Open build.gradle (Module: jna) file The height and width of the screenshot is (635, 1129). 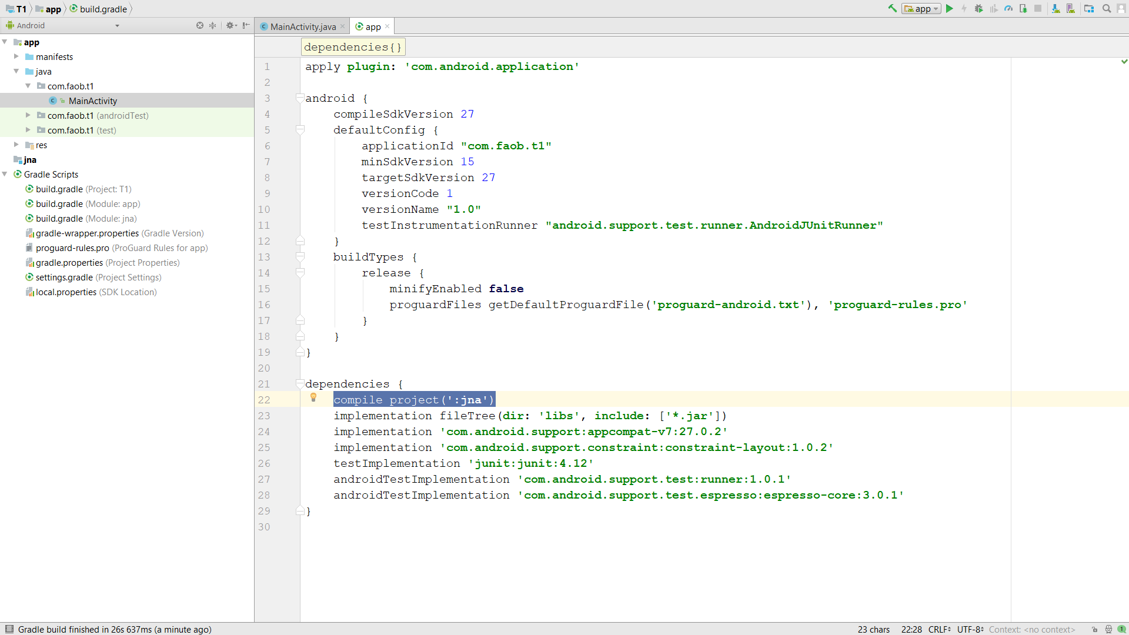[86, 218]
